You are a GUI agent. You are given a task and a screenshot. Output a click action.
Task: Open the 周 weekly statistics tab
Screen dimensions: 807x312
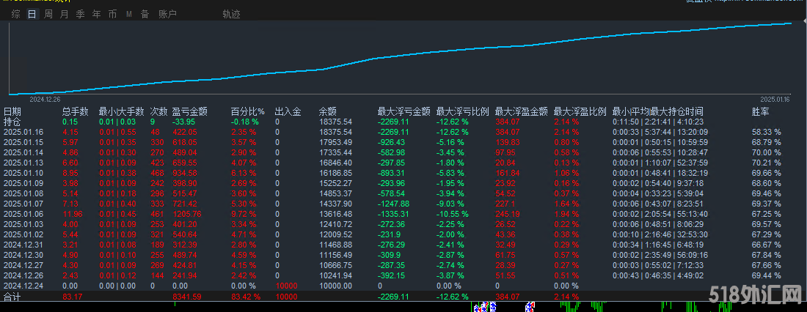click(x=48, y=14)
